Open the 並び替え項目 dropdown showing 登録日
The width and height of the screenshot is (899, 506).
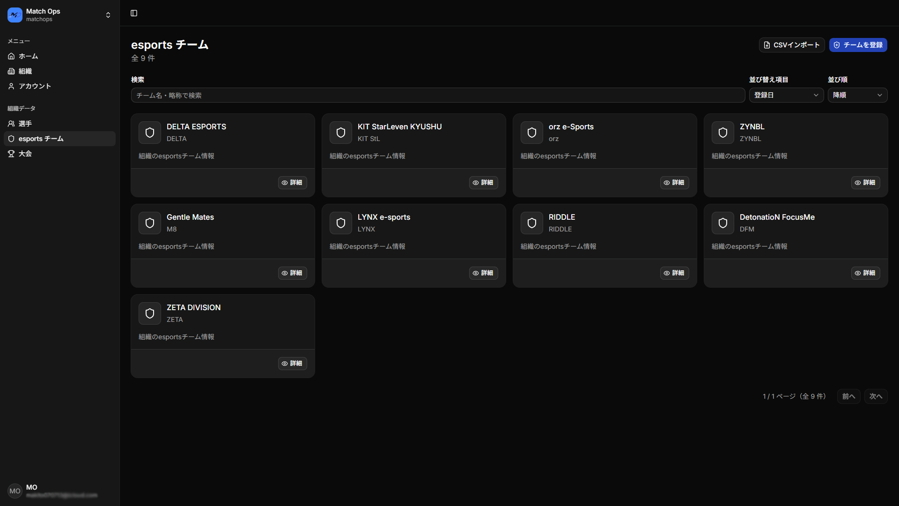pyautogui.click(x=786, y=95)
